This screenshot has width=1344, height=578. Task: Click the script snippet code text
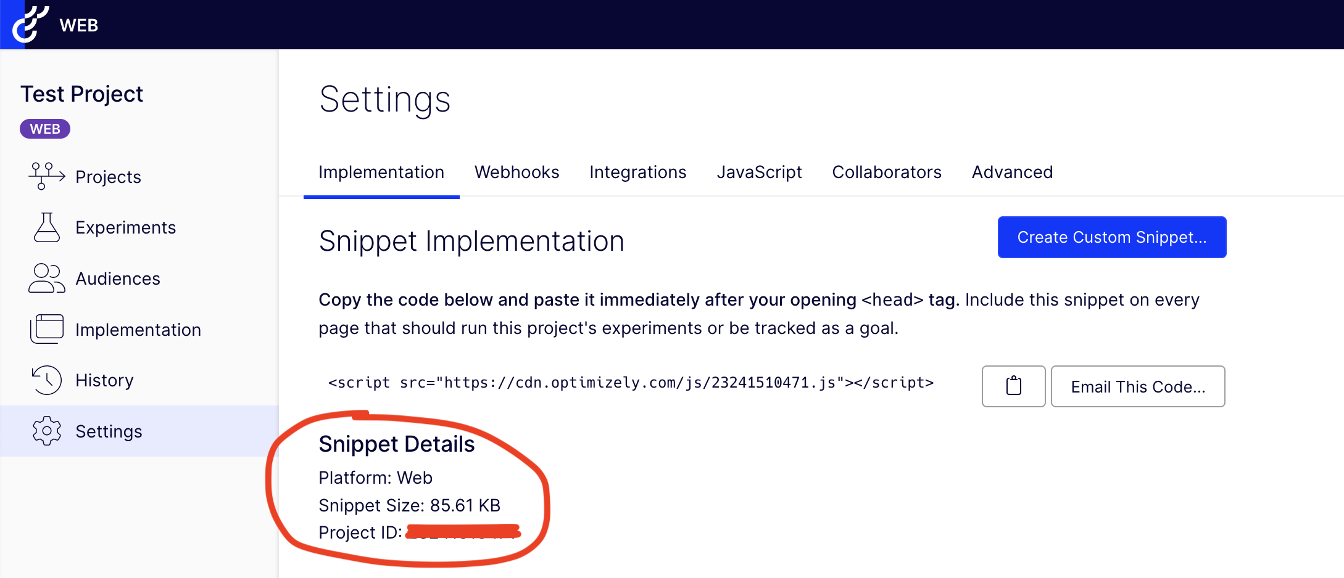pos(631,383)
